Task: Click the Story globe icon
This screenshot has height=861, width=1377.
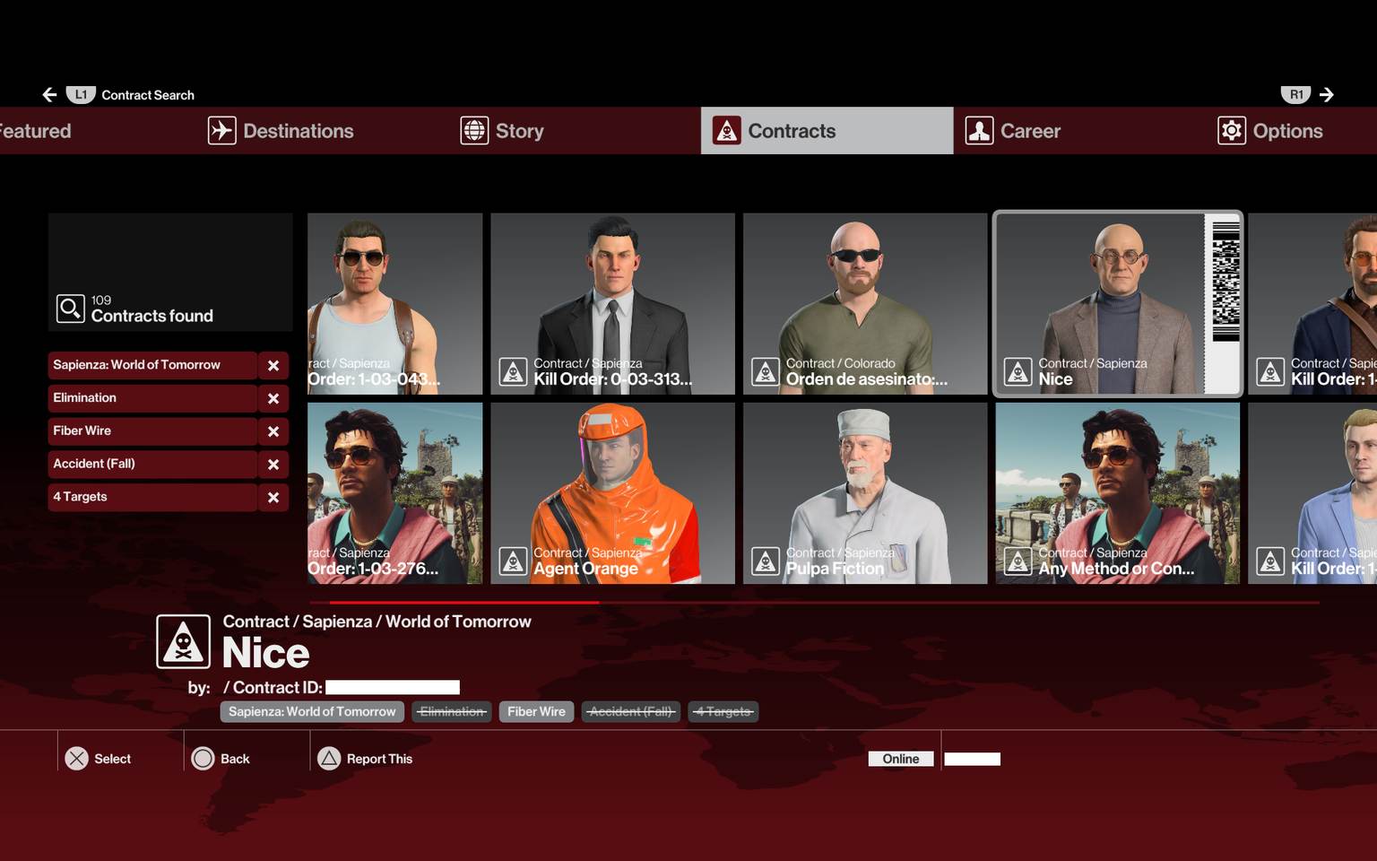Action: [474, 131]
